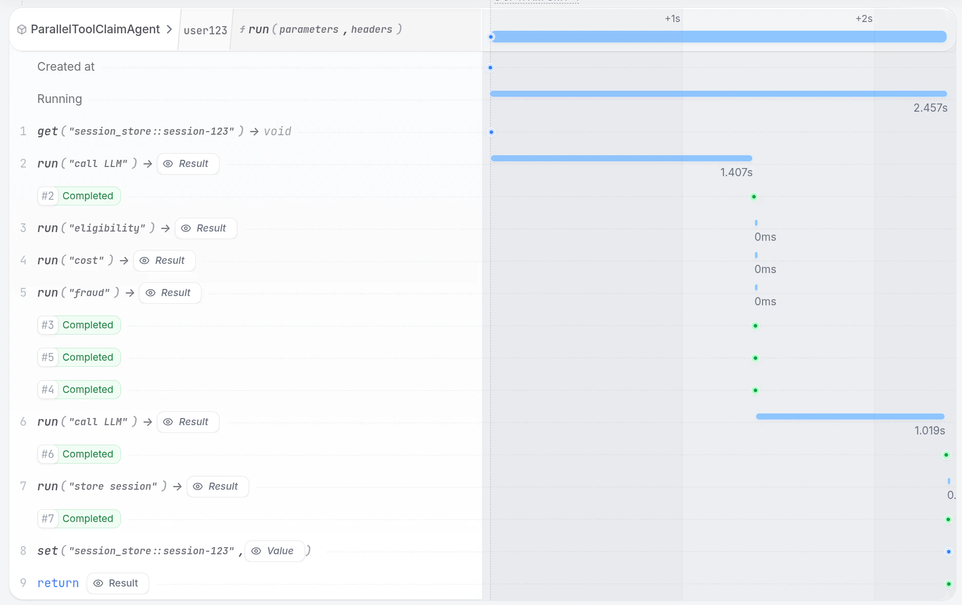
Task: Show the Value of set session_store
Action: (x=274, y=551)
